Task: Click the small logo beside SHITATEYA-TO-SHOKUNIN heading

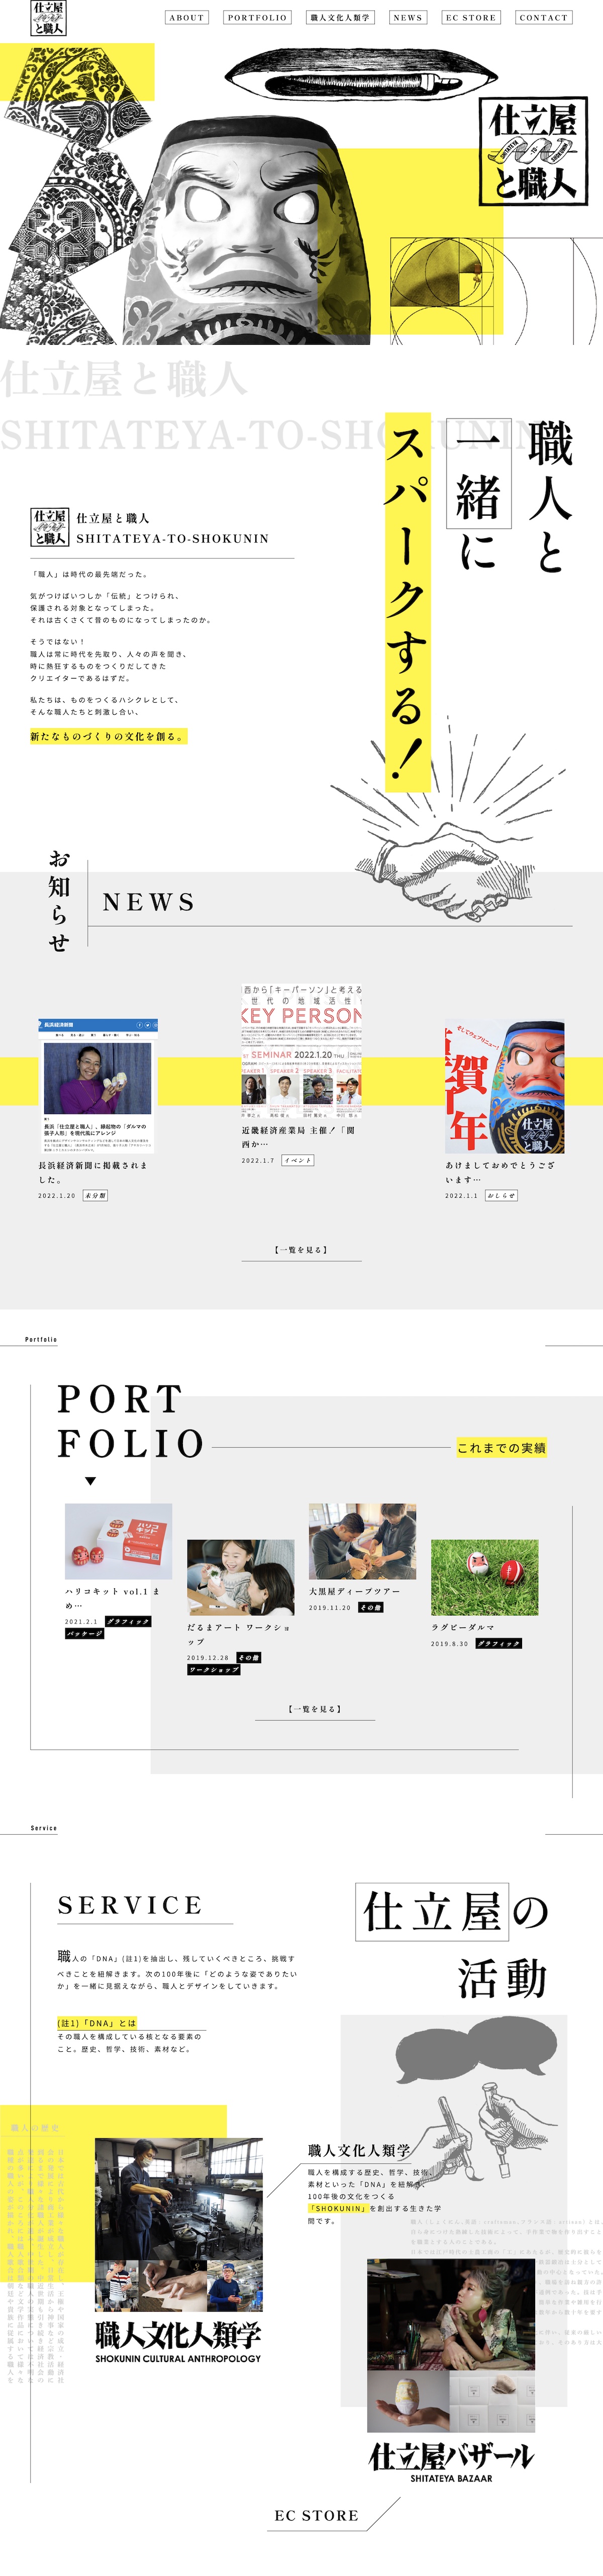Action: point(50,527)
